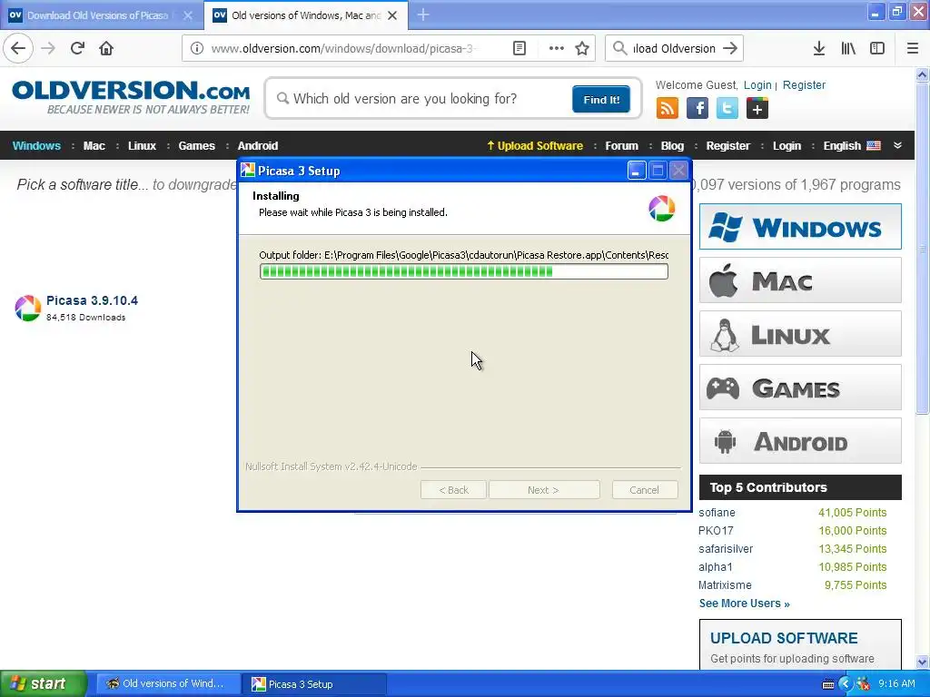Image resolution: width=930 pixels, height=697 pixels.
Task: Click the search go arrow
Action: coord(730,48)
